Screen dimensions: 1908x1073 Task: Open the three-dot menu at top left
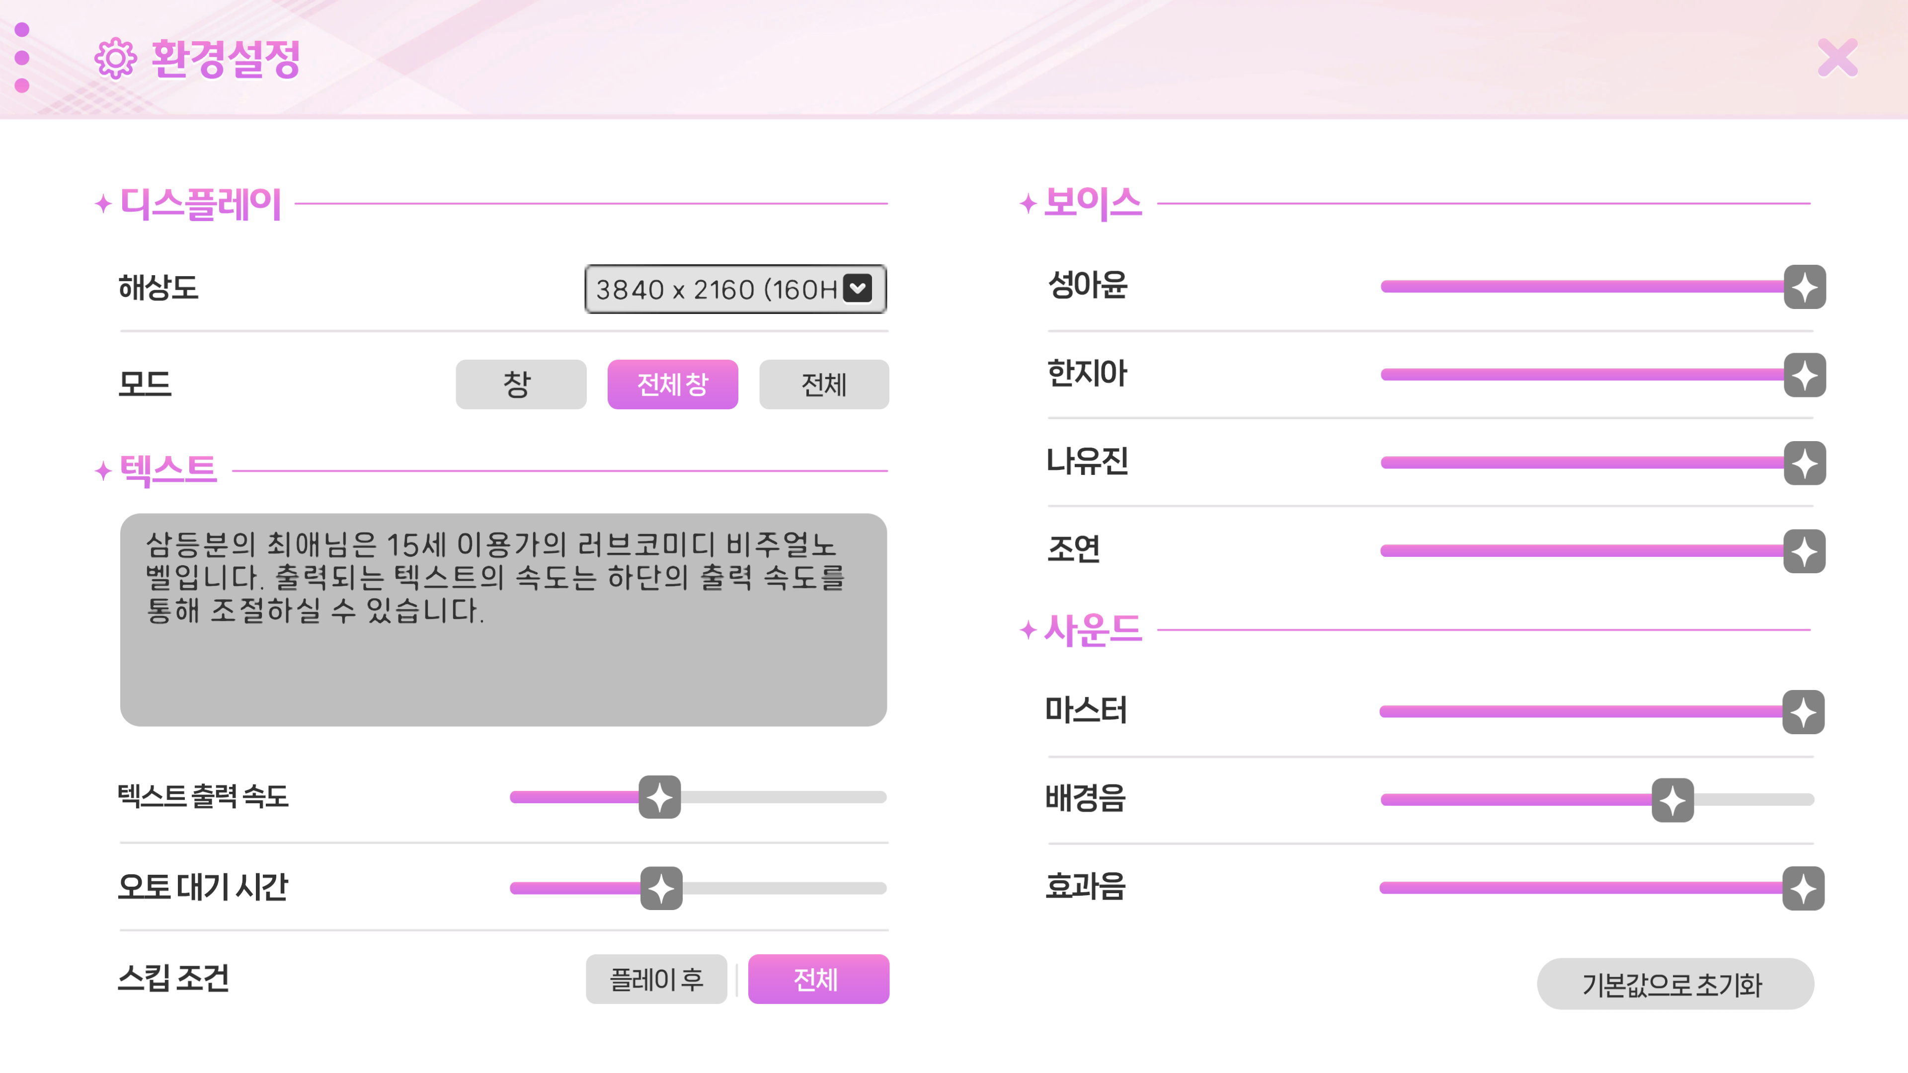point(22,58)
